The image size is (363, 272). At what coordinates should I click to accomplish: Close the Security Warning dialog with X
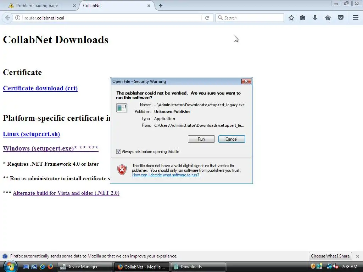pos(246,81)
